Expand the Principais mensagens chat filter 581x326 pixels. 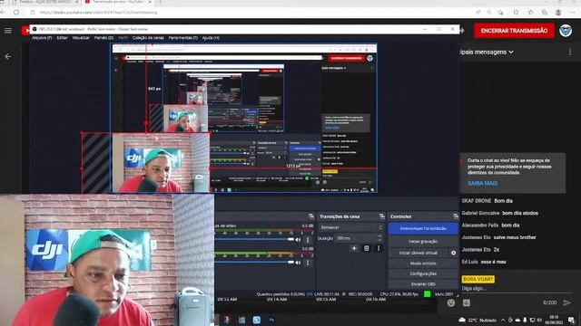pyautogui.click(x=487, y=53)
